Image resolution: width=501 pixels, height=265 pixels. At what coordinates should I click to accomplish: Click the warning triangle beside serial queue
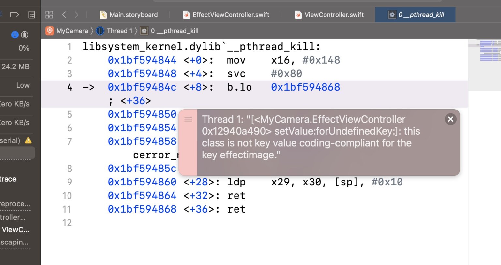[x=28, y=140]
